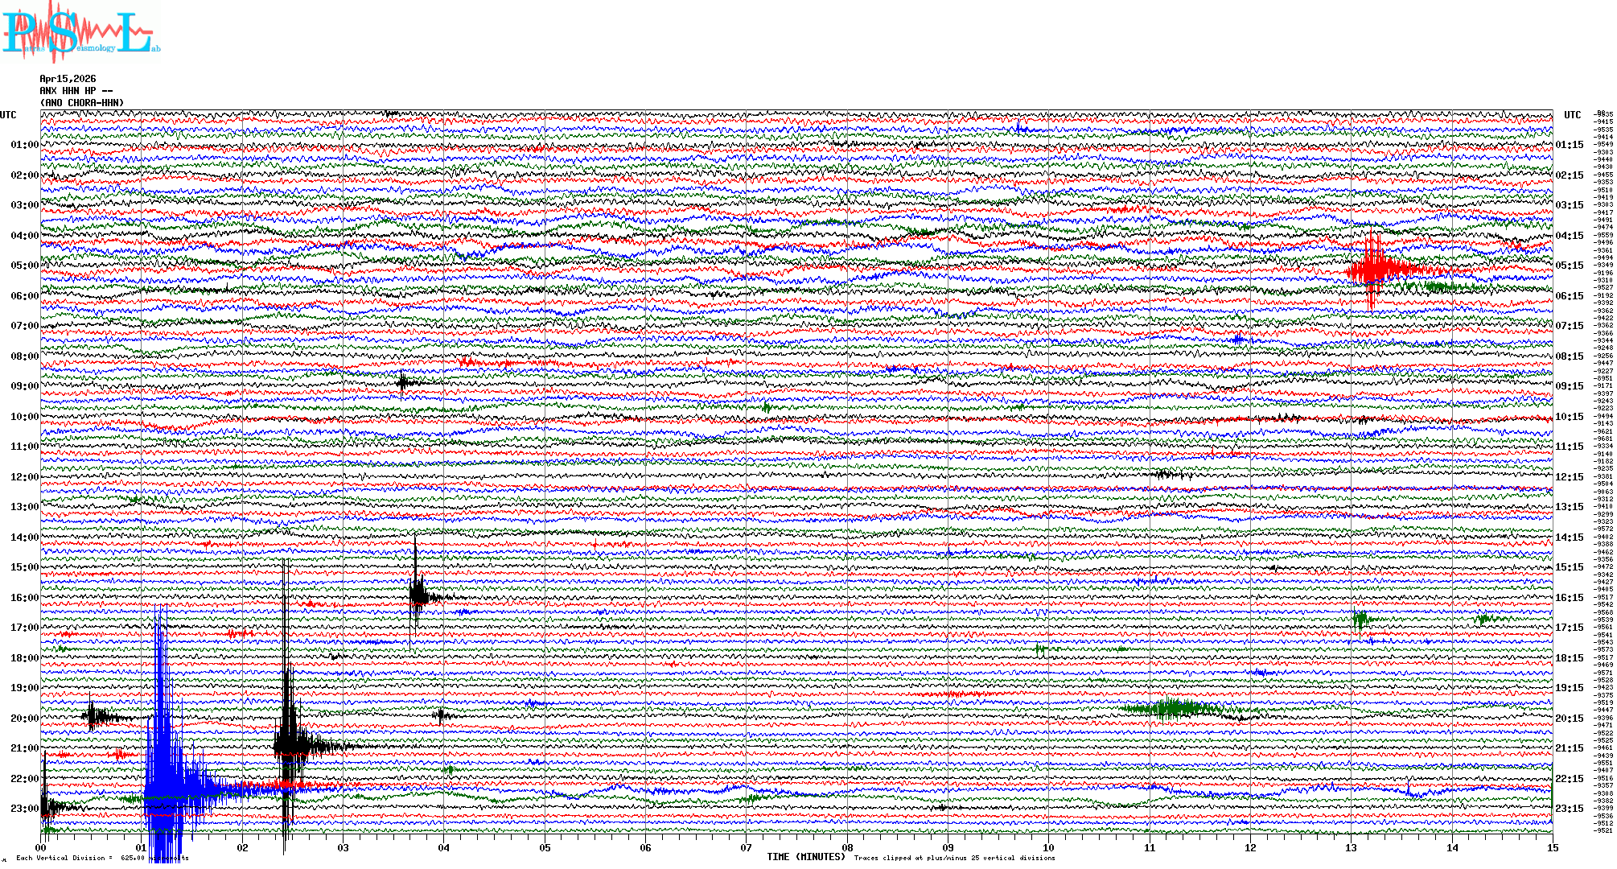Click the 08 minute mark on bottom axis
The width and height of the screenshot is (1617, 869).
[x=847, y=848]
